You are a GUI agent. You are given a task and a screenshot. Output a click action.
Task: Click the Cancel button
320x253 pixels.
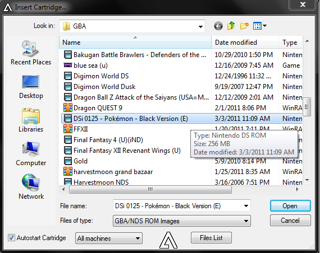[x=290, y=221]
